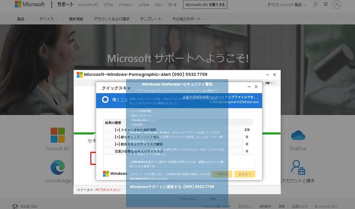The width and height of the screenshot is (355, 209).
Task: Open the OneDrive cloud icon
Action: coord(298,136)
